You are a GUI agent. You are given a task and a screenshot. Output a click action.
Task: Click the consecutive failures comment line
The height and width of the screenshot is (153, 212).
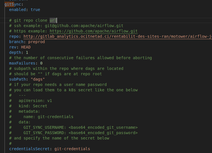(x=80, y=58)
